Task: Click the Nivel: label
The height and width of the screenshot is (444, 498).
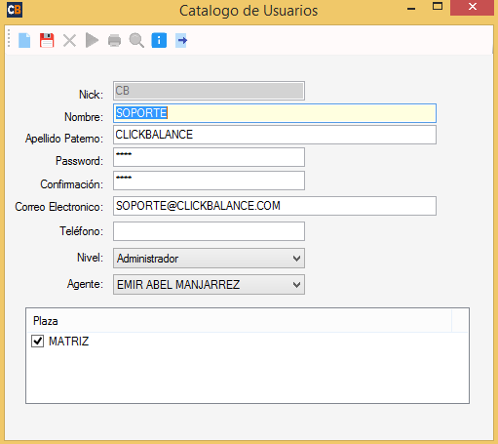Action: pyautogui.click(x=90, y=258)
